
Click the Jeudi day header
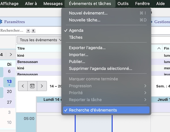[x=161, y=100]
